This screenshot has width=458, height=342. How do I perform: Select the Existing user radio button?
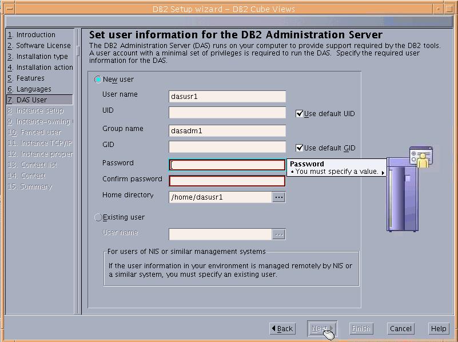coord(98,217)
